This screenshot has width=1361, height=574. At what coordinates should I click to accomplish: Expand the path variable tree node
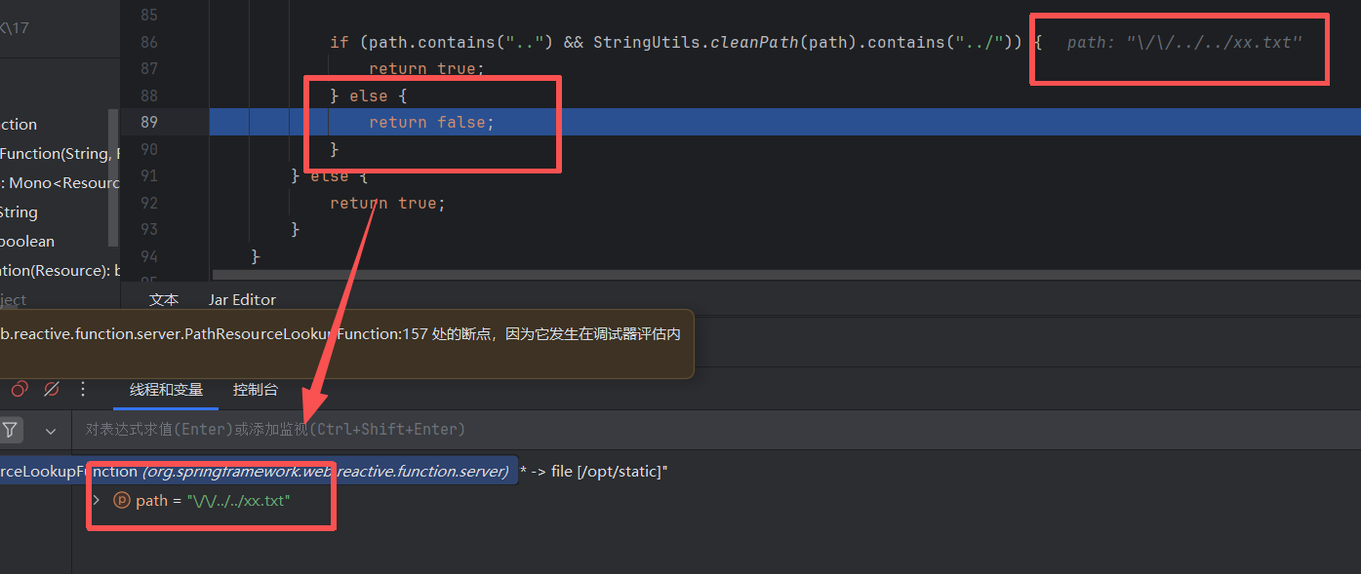[x=96, y=500]
